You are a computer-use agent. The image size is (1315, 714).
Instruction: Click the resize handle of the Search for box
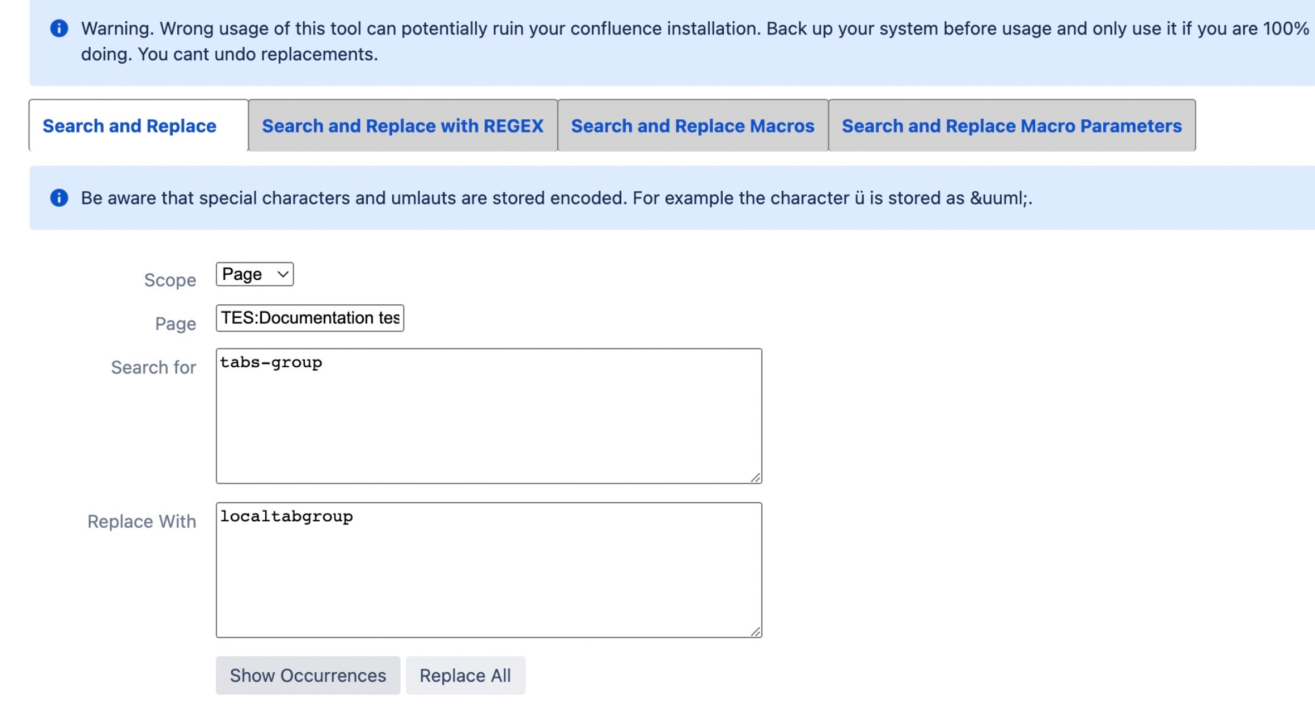pyautogui.click(x=756, y=477)
